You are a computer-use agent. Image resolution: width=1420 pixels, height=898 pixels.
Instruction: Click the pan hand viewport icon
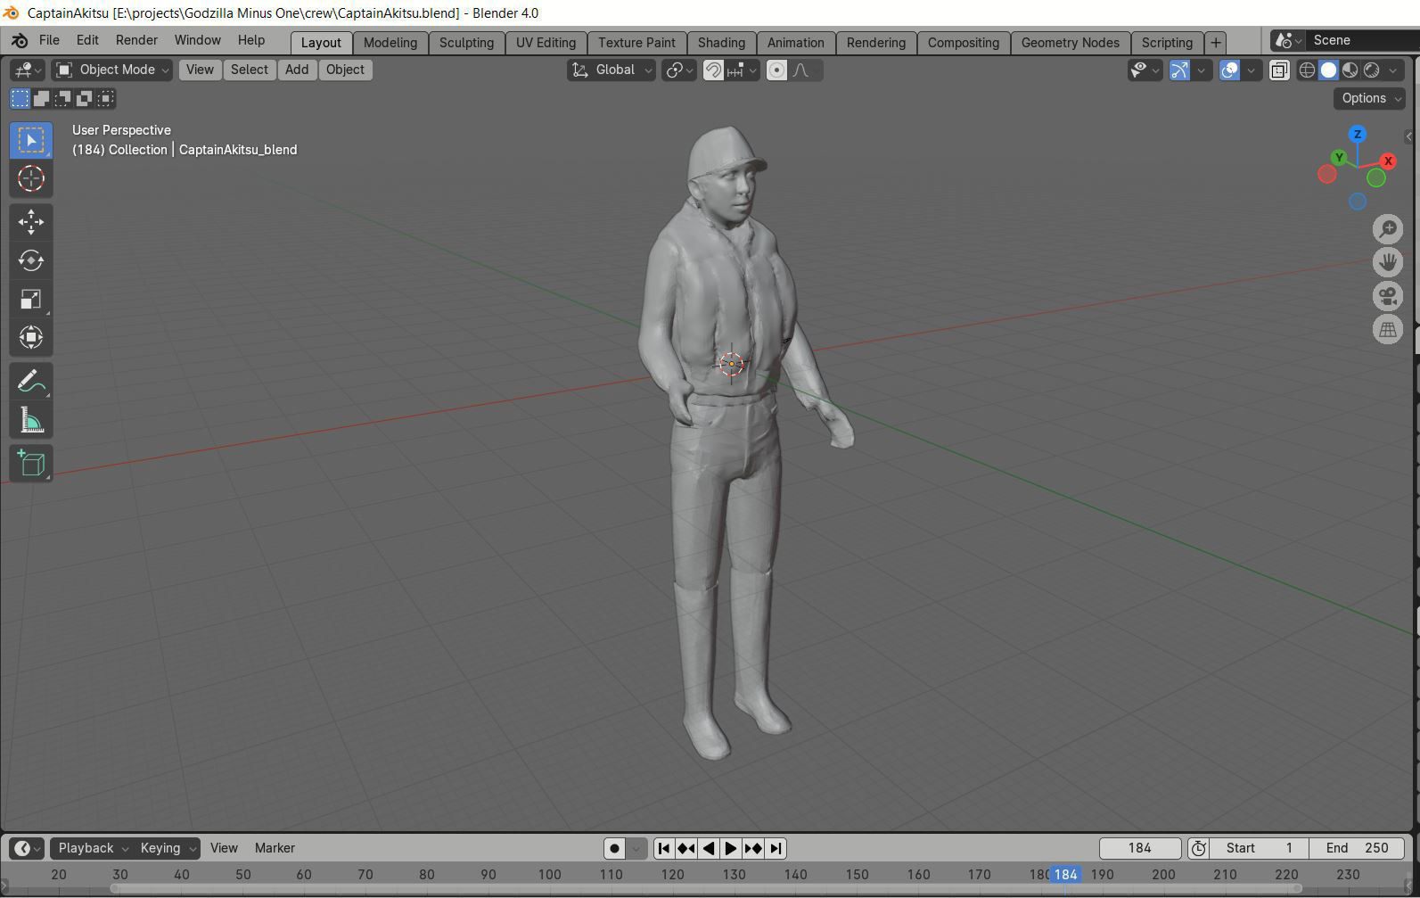tap(1388, 262)
